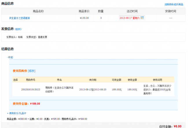Click the 2013-08-17 星期六 delivery date field
This screenshot has width=188, height=128.
coord(130,18)
